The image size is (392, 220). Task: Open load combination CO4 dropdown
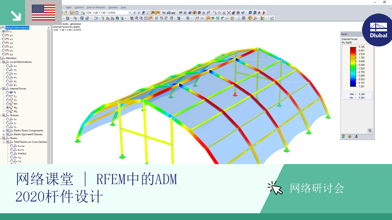tap(130, 13)
